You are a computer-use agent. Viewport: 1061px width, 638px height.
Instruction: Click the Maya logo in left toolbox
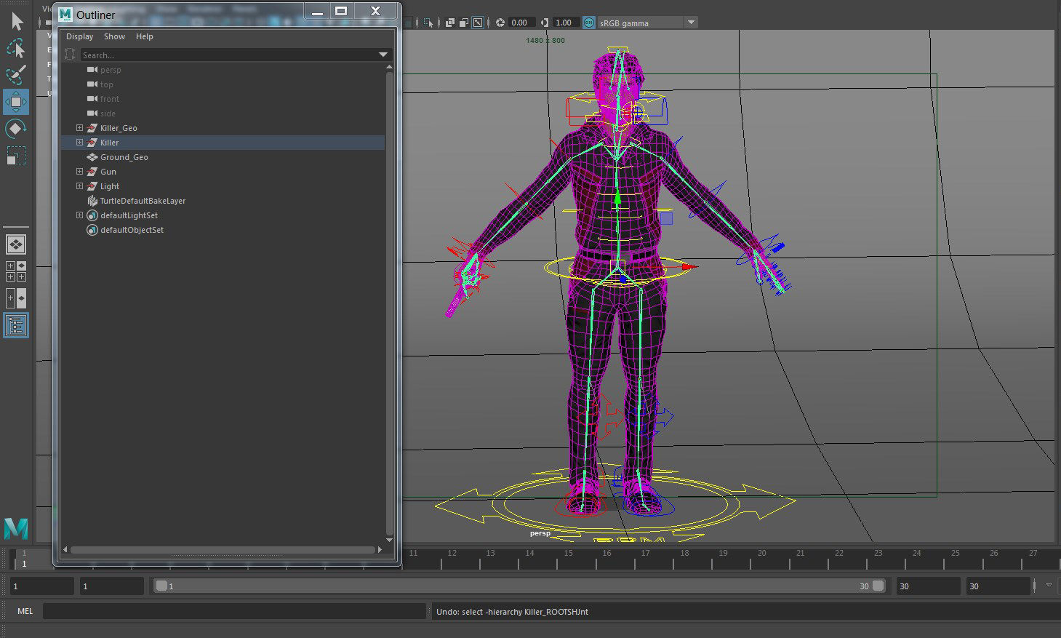point(16,529)
